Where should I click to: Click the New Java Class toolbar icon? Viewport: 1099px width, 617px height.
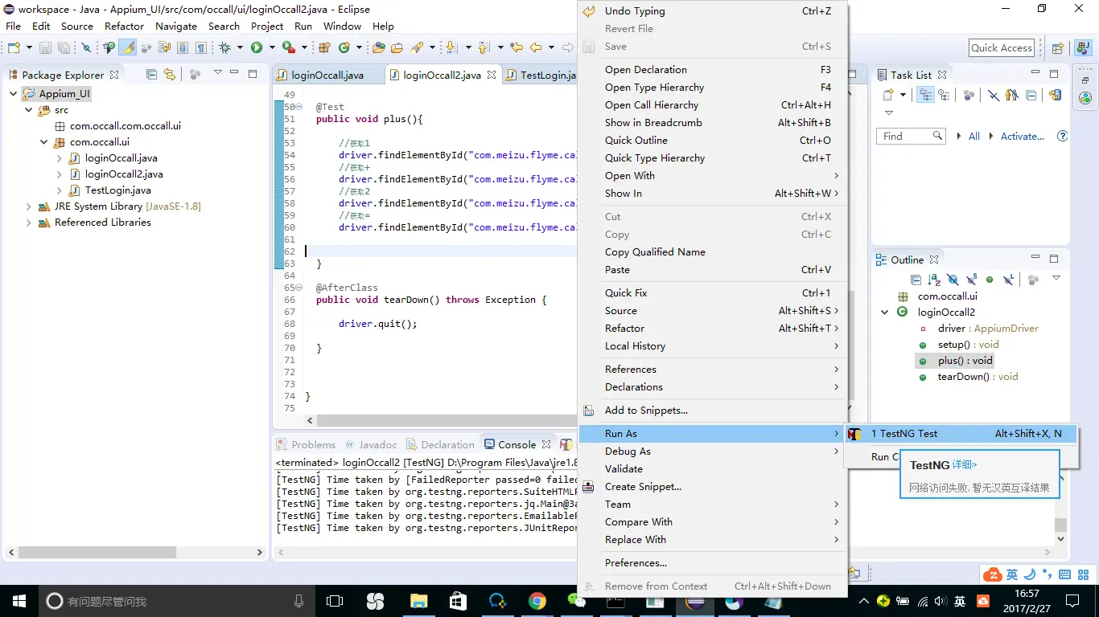point(344,48)
